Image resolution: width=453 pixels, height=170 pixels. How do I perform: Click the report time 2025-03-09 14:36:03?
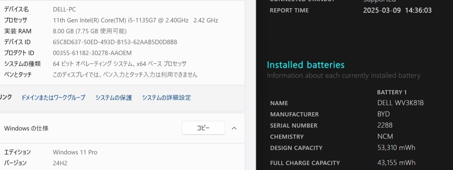397,10
